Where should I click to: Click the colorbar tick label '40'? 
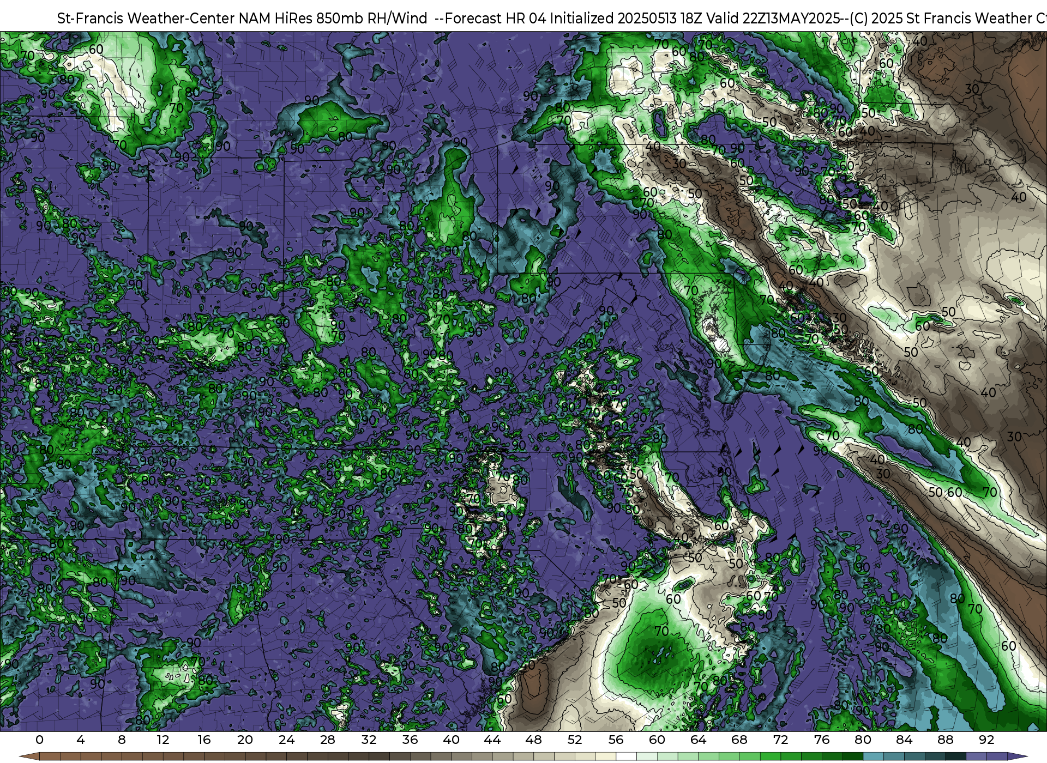click(x=451, y=740)
